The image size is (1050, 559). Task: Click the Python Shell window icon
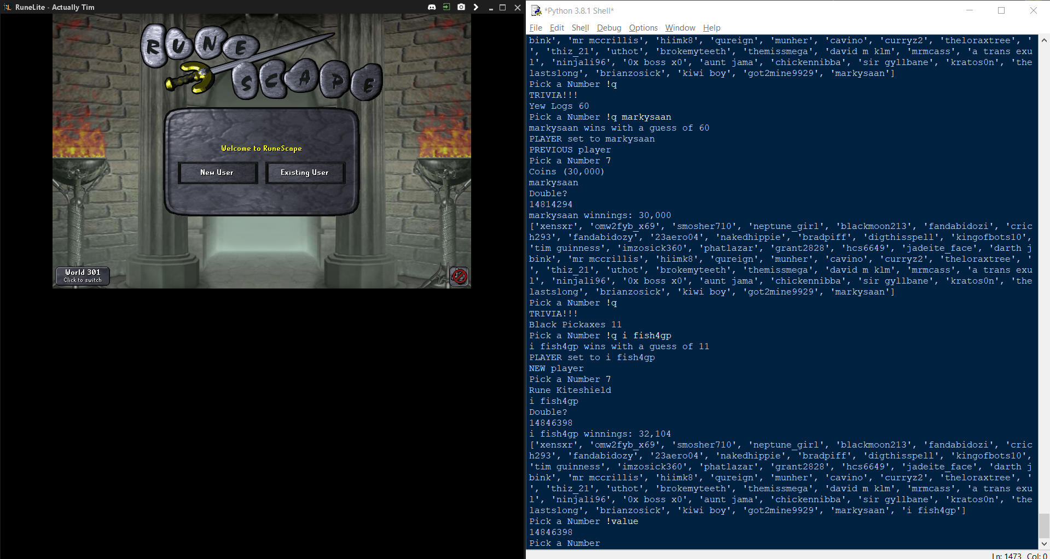point(536,10)
